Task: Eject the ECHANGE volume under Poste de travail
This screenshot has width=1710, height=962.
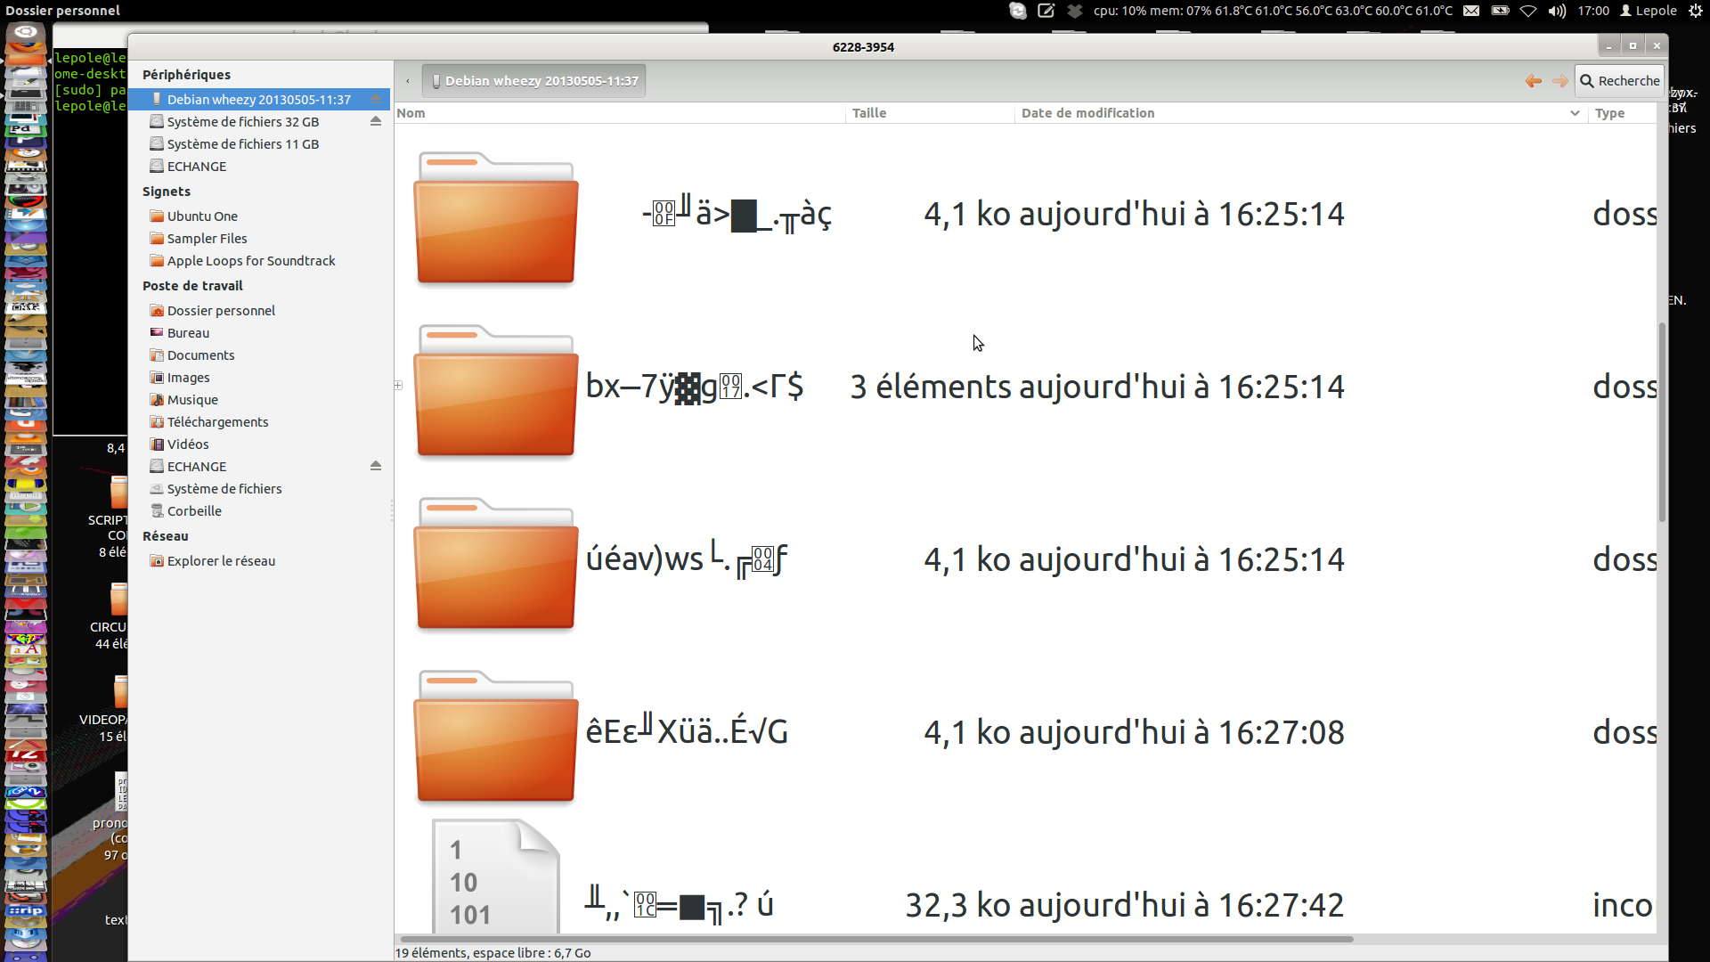Action: (x=376, y=466)
